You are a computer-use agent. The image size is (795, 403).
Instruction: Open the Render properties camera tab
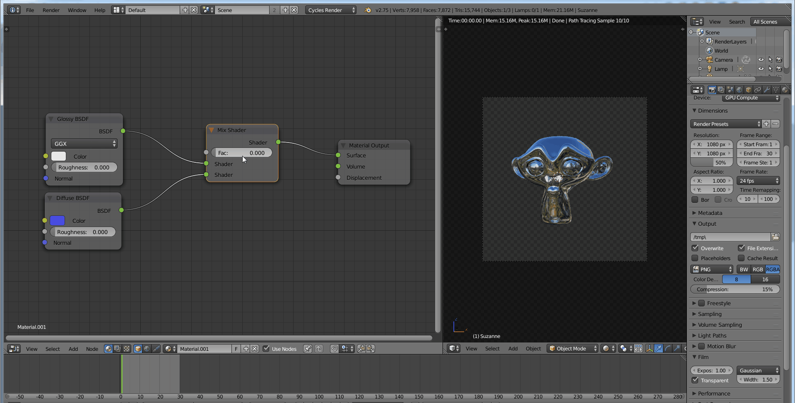tap(712, 89)
